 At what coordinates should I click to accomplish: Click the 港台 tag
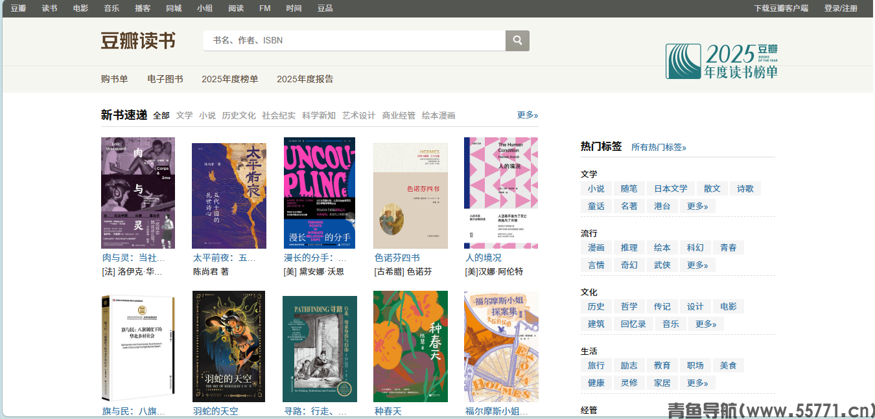[662, 206]
